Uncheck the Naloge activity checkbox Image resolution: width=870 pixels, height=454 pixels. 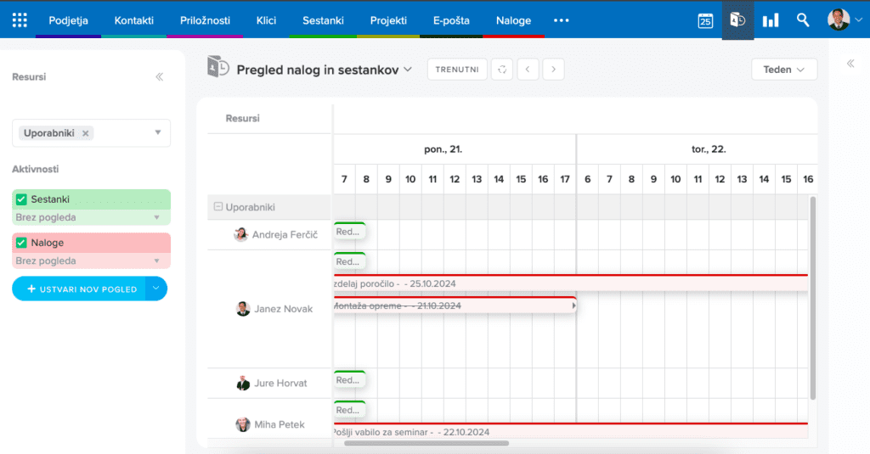[x=22, y=243]
